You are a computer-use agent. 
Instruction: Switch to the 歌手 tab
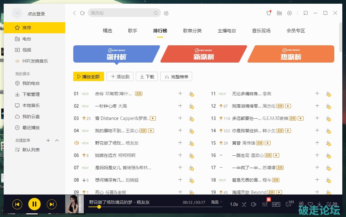click(133, 31)
